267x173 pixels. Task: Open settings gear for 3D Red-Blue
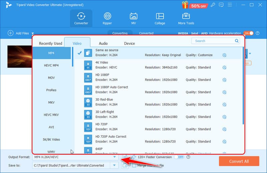[x=224, y=104]
